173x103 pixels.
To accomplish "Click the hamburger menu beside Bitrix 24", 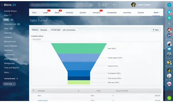I will point(2,5).
